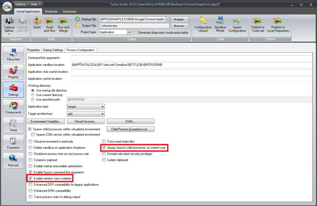Open the Environment Variables... dialog

click(x=46, y=121)
